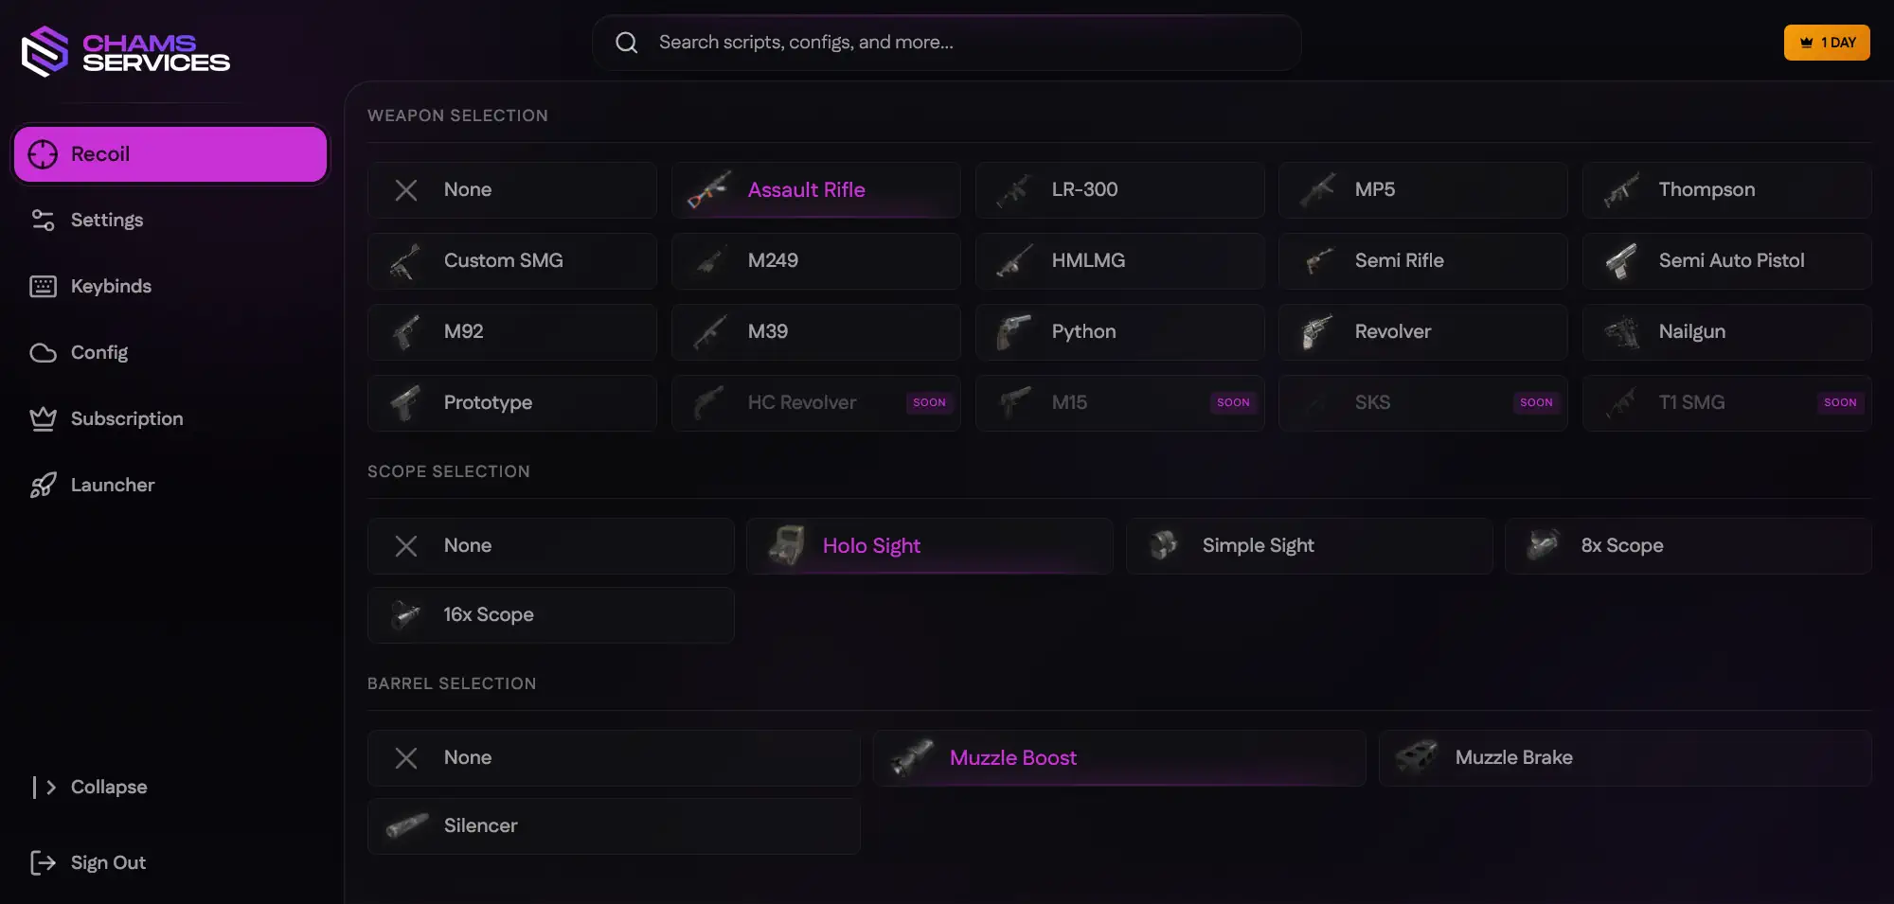Select the Silencer barrel attachment
1894x904 pixels.
(x=613, y=826)
